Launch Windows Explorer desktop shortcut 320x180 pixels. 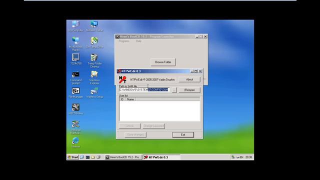tap(94, 77)
